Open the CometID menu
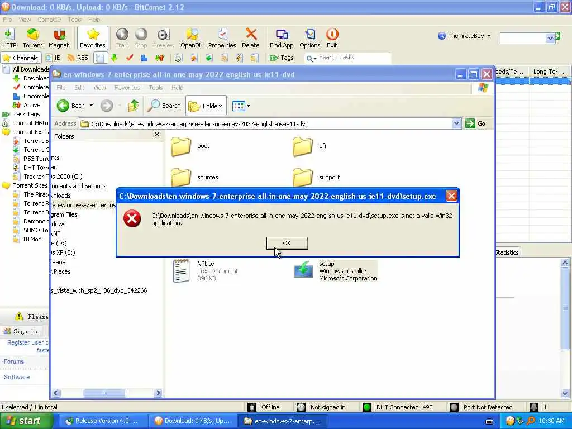This screenshot has height=429, width=572. (x=49, y=20)
